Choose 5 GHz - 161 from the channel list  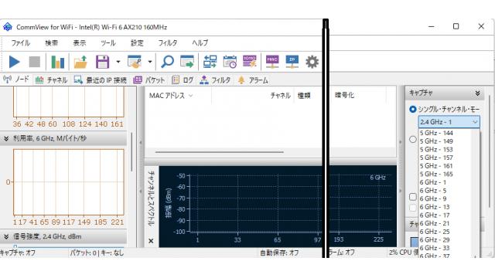(x=436, y=166)
